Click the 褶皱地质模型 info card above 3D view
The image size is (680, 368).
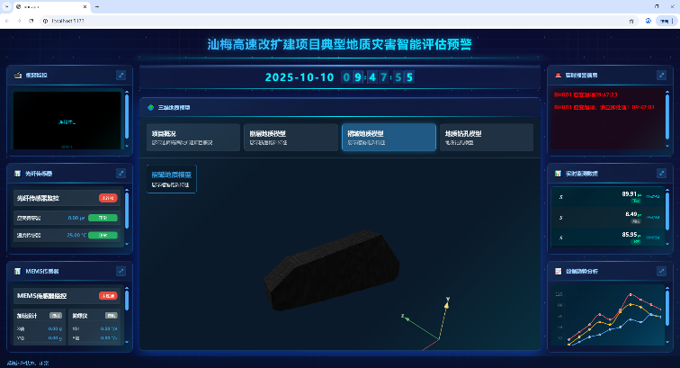[171, 178]
